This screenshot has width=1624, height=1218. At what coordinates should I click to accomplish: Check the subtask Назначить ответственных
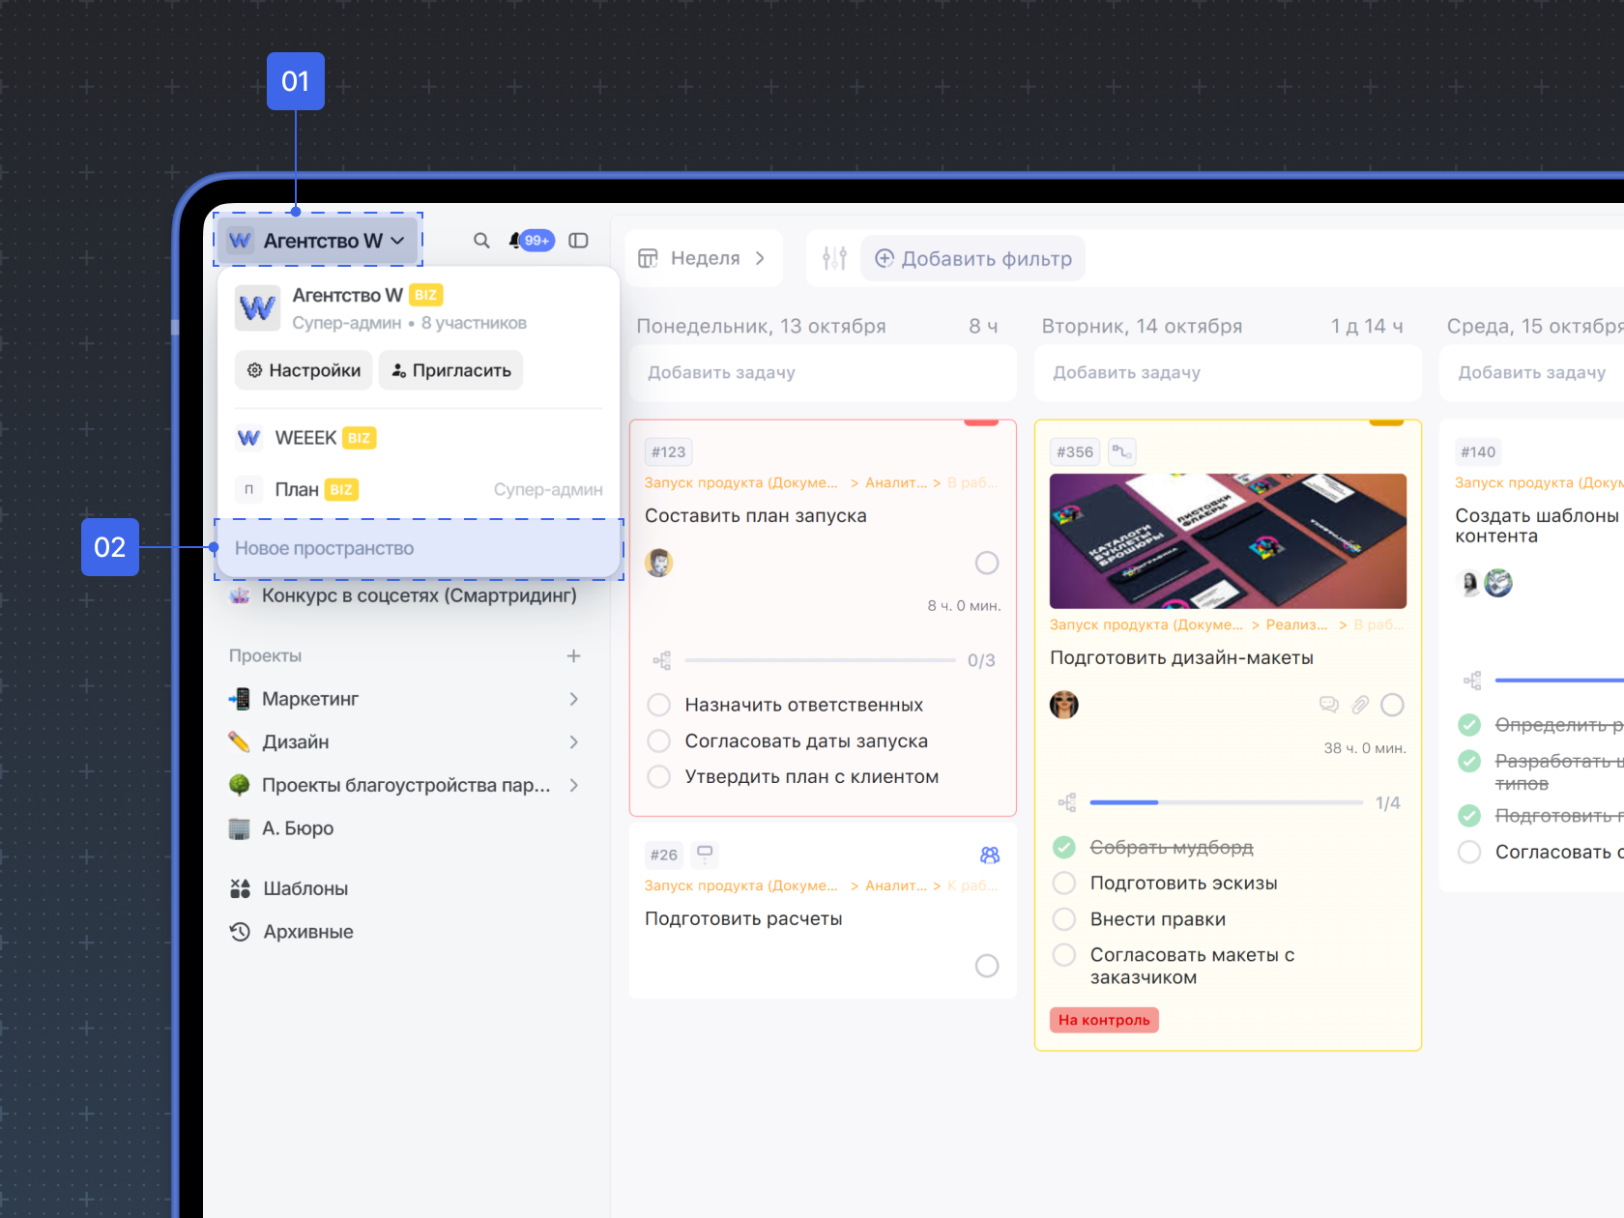(659, 705)
